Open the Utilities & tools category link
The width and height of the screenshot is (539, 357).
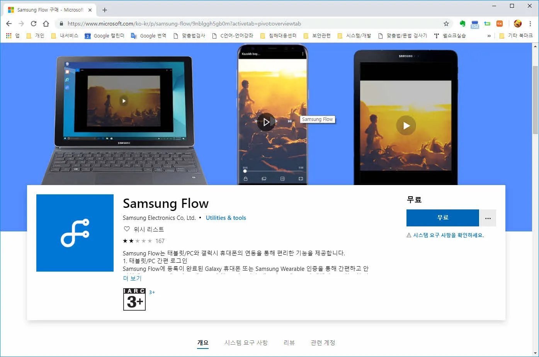[x=226, y=218]
